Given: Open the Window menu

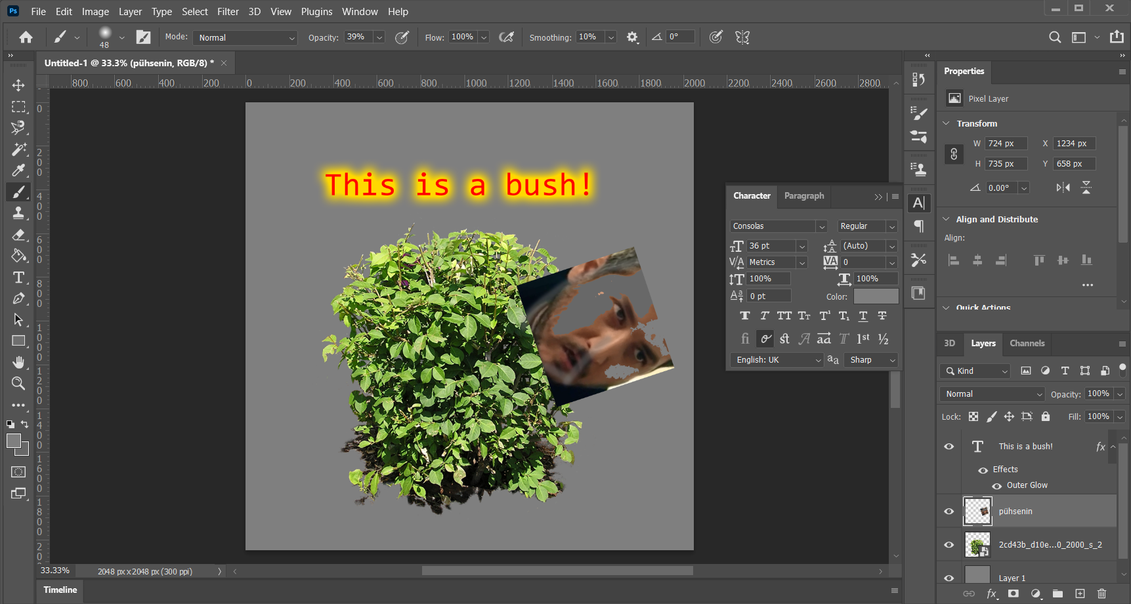Looking at the screenshot, I should [x=360, y=12].
